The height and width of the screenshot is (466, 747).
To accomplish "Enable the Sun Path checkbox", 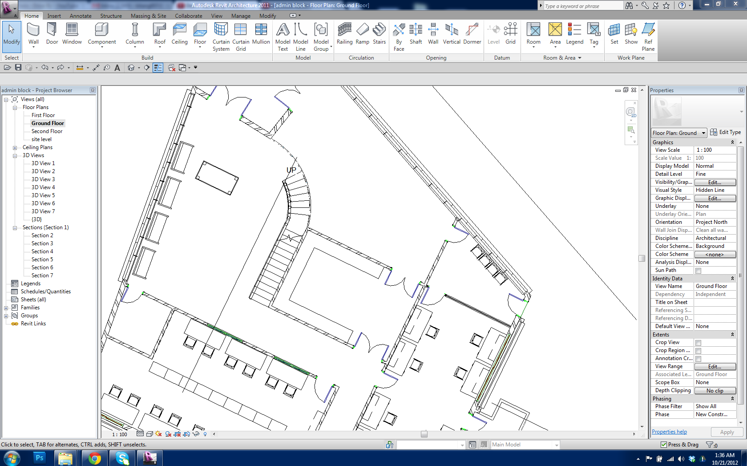I will click(699, 271).
